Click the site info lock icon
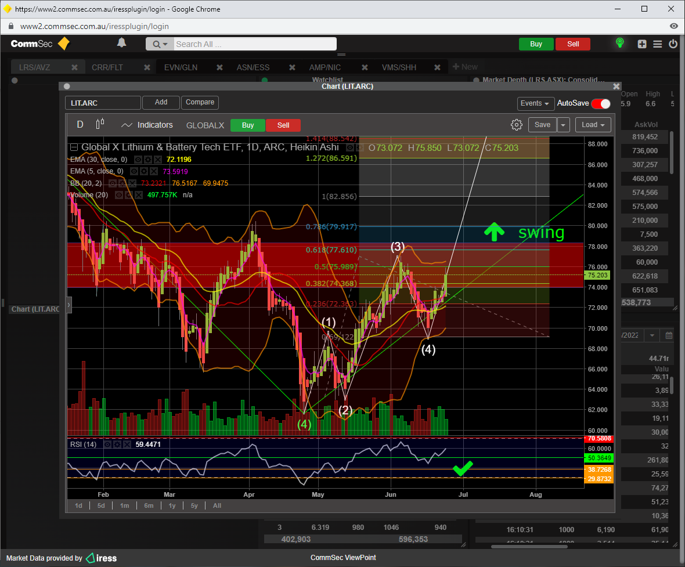 click(x=11, y=26)
